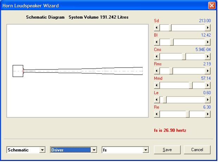Image resolution: width=218 pixels, height=162 pixels.
Task: Increase Le with its right arrow
Action: point(207,100)
